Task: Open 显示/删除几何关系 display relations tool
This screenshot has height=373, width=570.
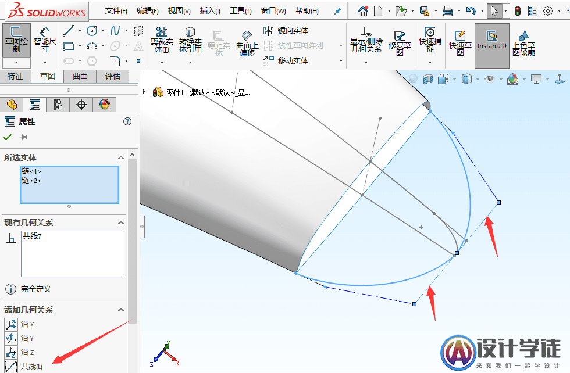Action: [366, 40]
